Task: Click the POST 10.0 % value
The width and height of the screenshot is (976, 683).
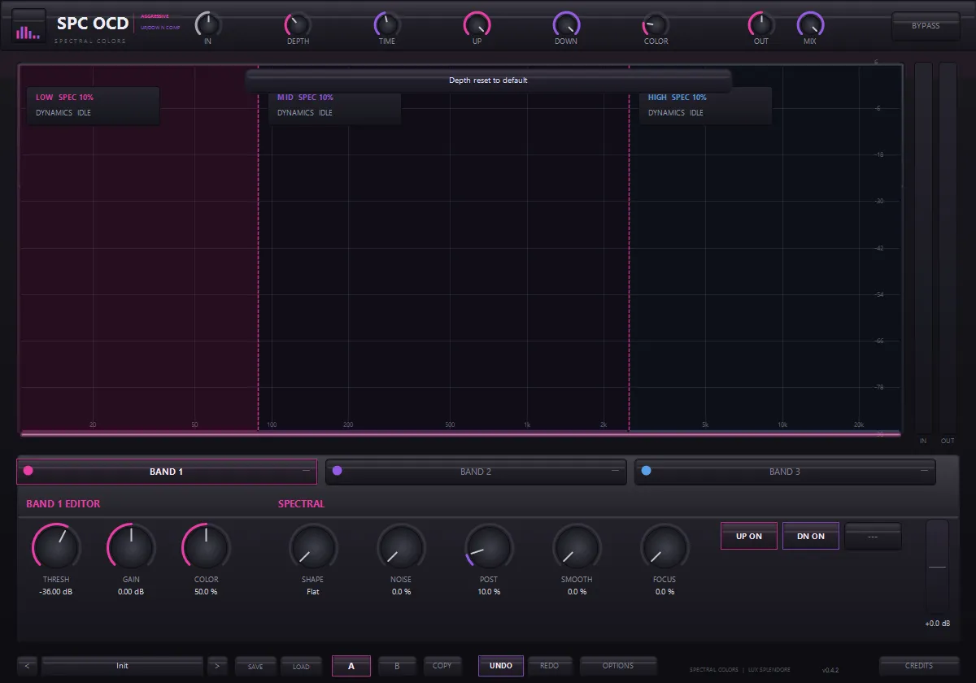Action: coord(489,592)
